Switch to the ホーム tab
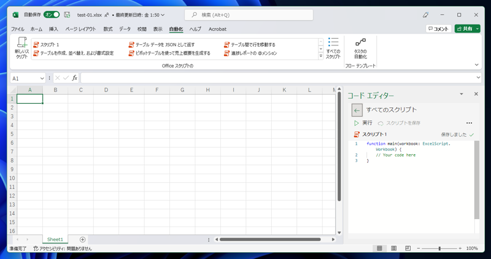The width and height of the screenshot is (491, 259). click(x=36, y=29)
